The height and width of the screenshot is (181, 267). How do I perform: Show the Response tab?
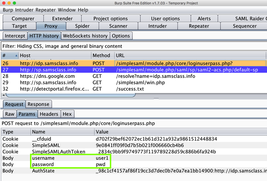tap(38, 104)
